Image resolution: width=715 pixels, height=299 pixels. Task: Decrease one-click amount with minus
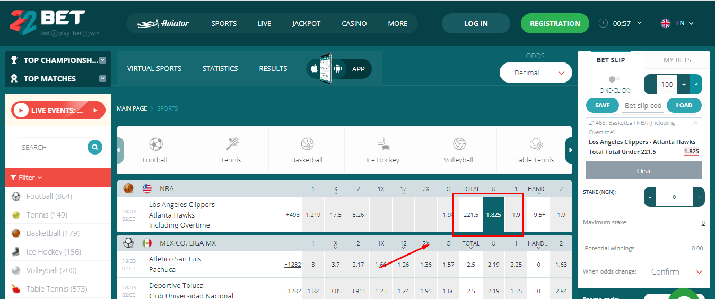pyautogui.click(x=650, y=84)
